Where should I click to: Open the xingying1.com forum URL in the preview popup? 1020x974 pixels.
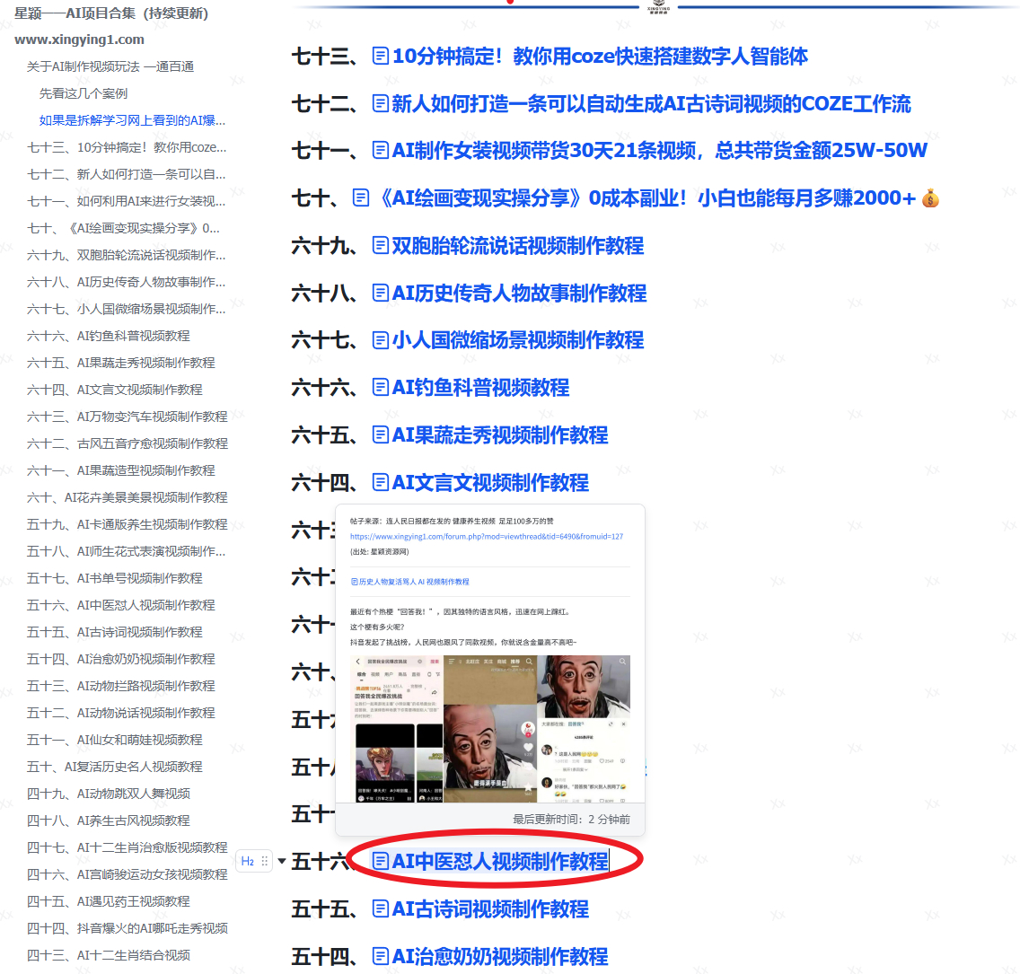tap(486, 536)
